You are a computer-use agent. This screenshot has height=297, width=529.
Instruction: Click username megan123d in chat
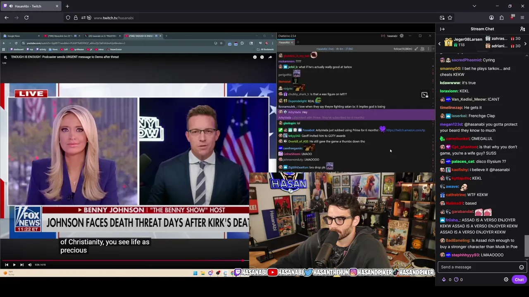pos(451,125)
